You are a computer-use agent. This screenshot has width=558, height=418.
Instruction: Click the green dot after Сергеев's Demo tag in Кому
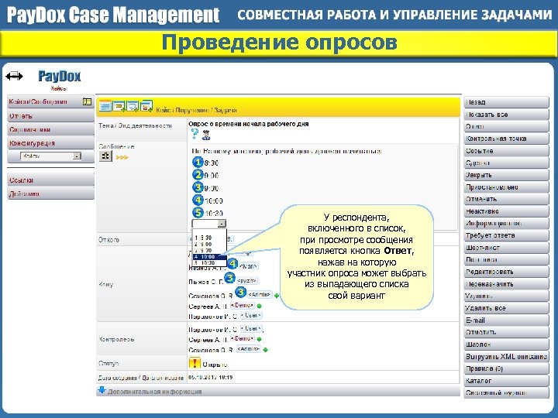(x=260, y=306)
